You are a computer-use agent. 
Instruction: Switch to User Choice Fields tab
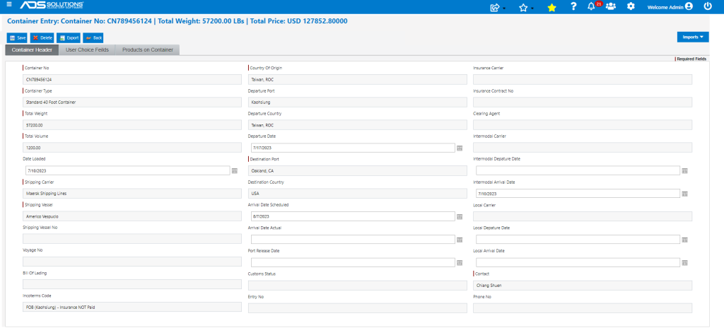point(87,50)
